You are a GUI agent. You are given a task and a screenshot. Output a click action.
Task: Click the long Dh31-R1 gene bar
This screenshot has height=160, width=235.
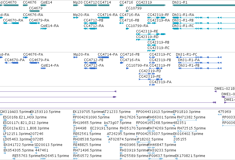(x=204, y=5)
